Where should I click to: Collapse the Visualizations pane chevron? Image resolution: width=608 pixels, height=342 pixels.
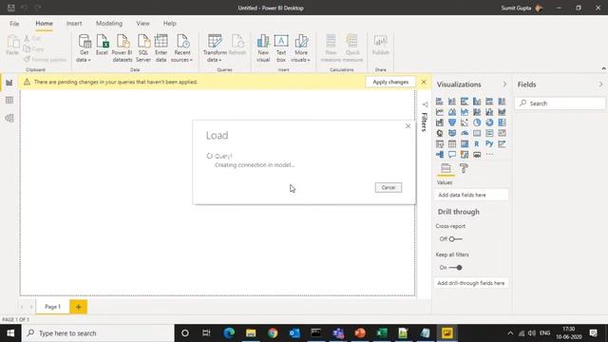coord(504,85)
